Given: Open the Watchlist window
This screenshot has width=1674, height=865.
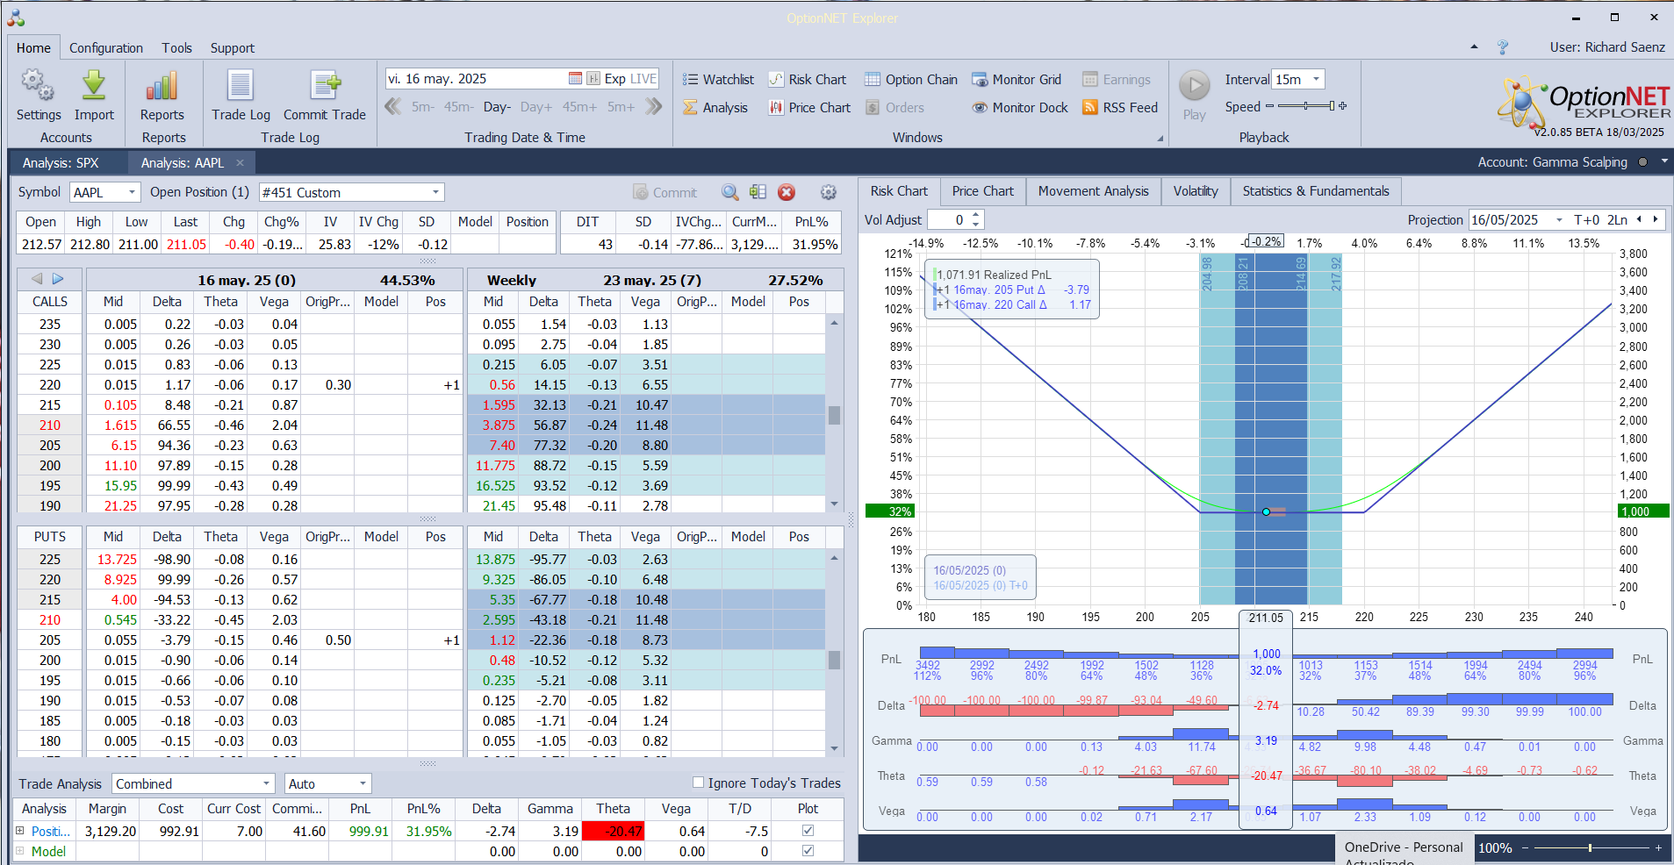Looking at the screenshot, I should [718, 79].
